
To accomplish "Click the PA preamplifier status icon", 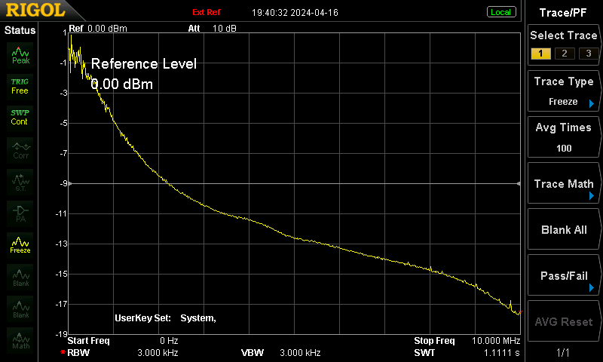I will click(20, 213).
